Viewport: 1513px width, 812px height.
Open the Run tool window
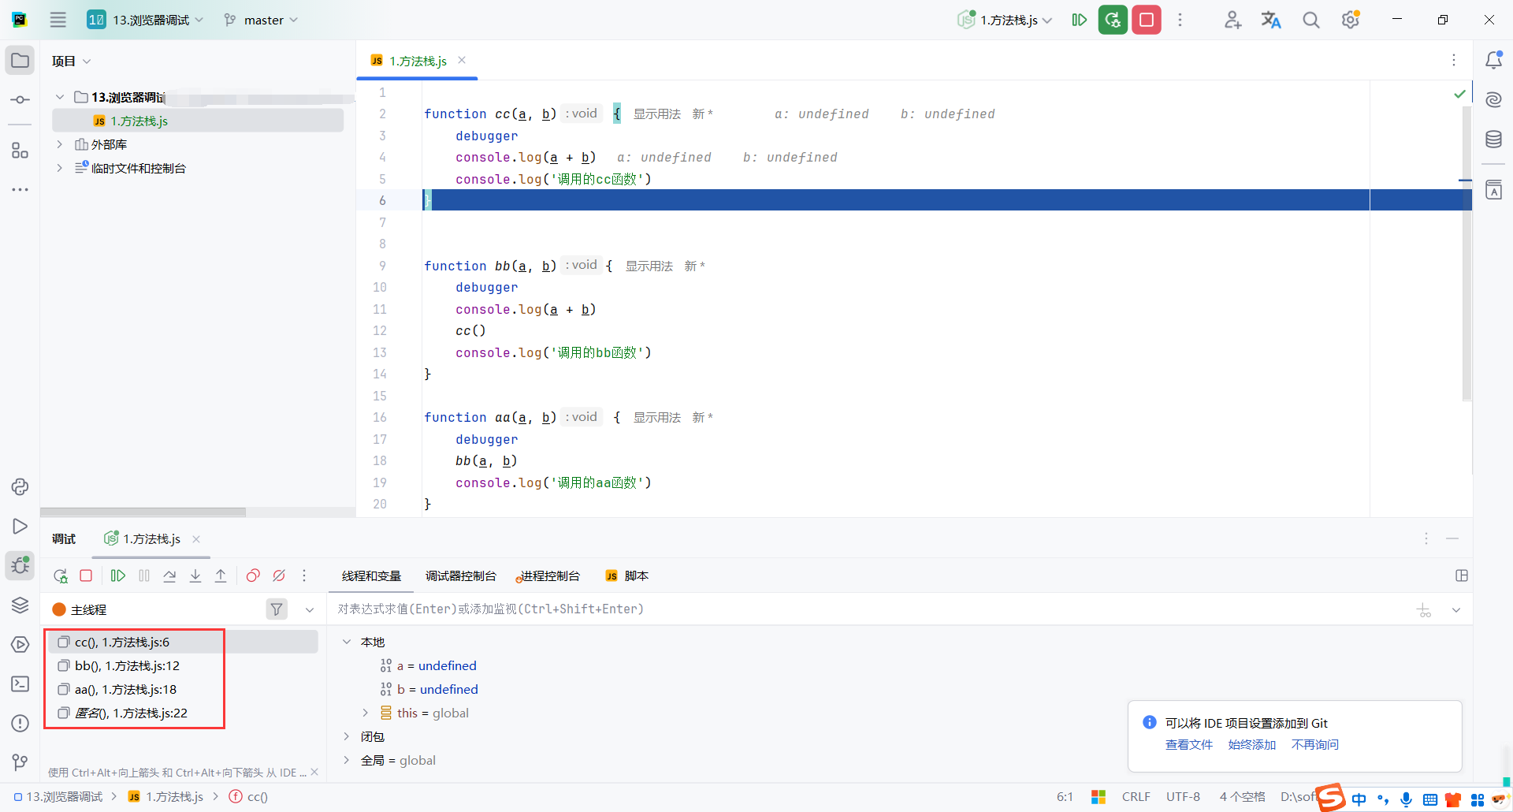20,526
